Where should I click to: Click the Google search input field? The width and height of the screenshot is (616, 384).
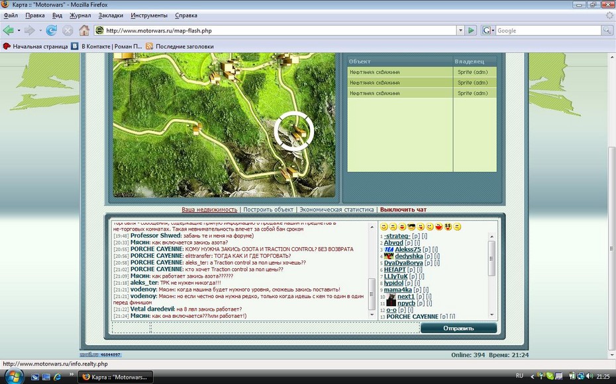coord(548,30)
